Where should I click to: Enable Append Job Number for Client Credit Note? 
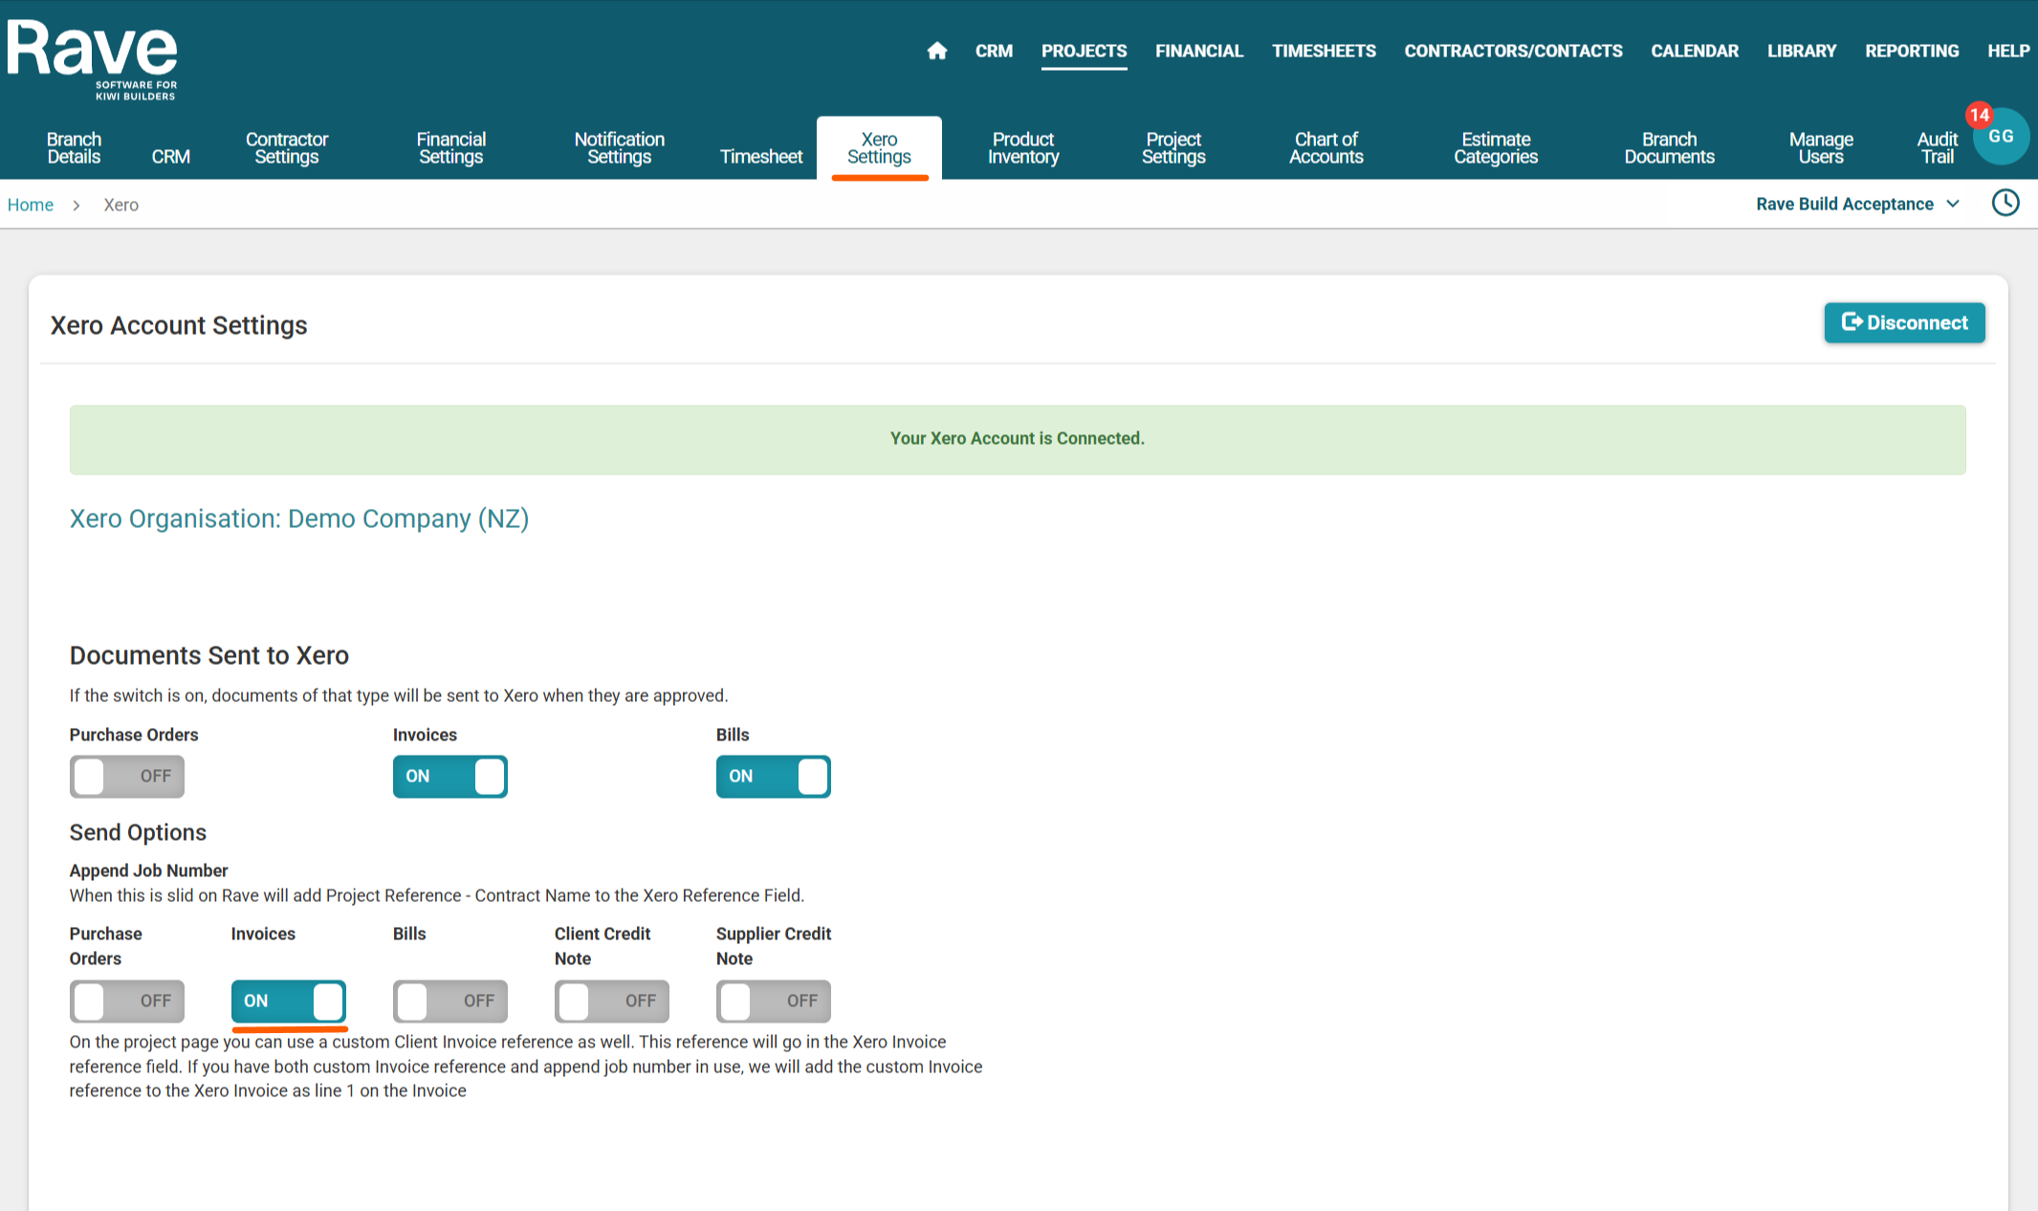pos(611,1001)
